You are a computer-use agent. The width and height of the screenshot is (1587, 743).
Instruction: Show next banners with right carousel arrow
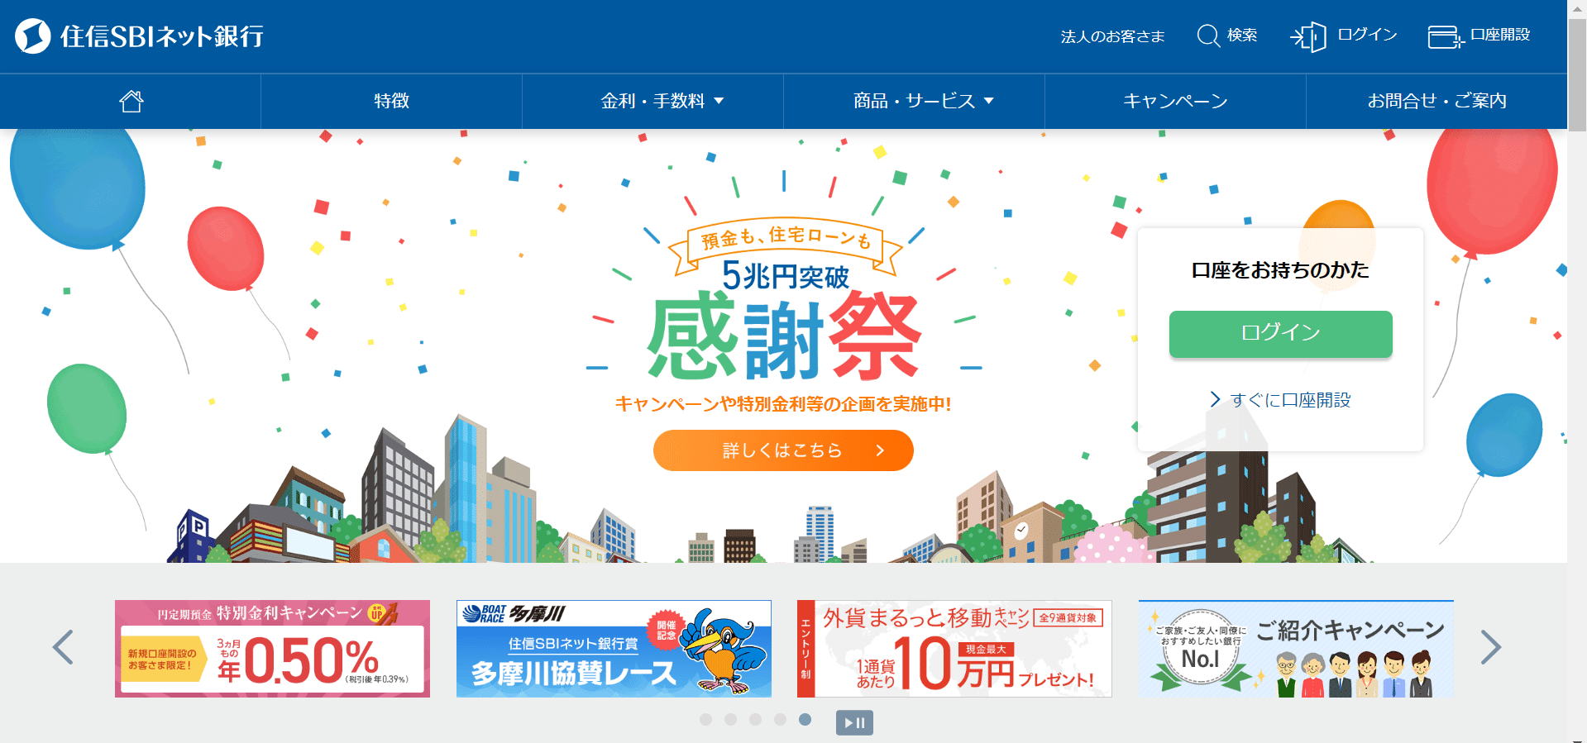[x=1490, y=647]
